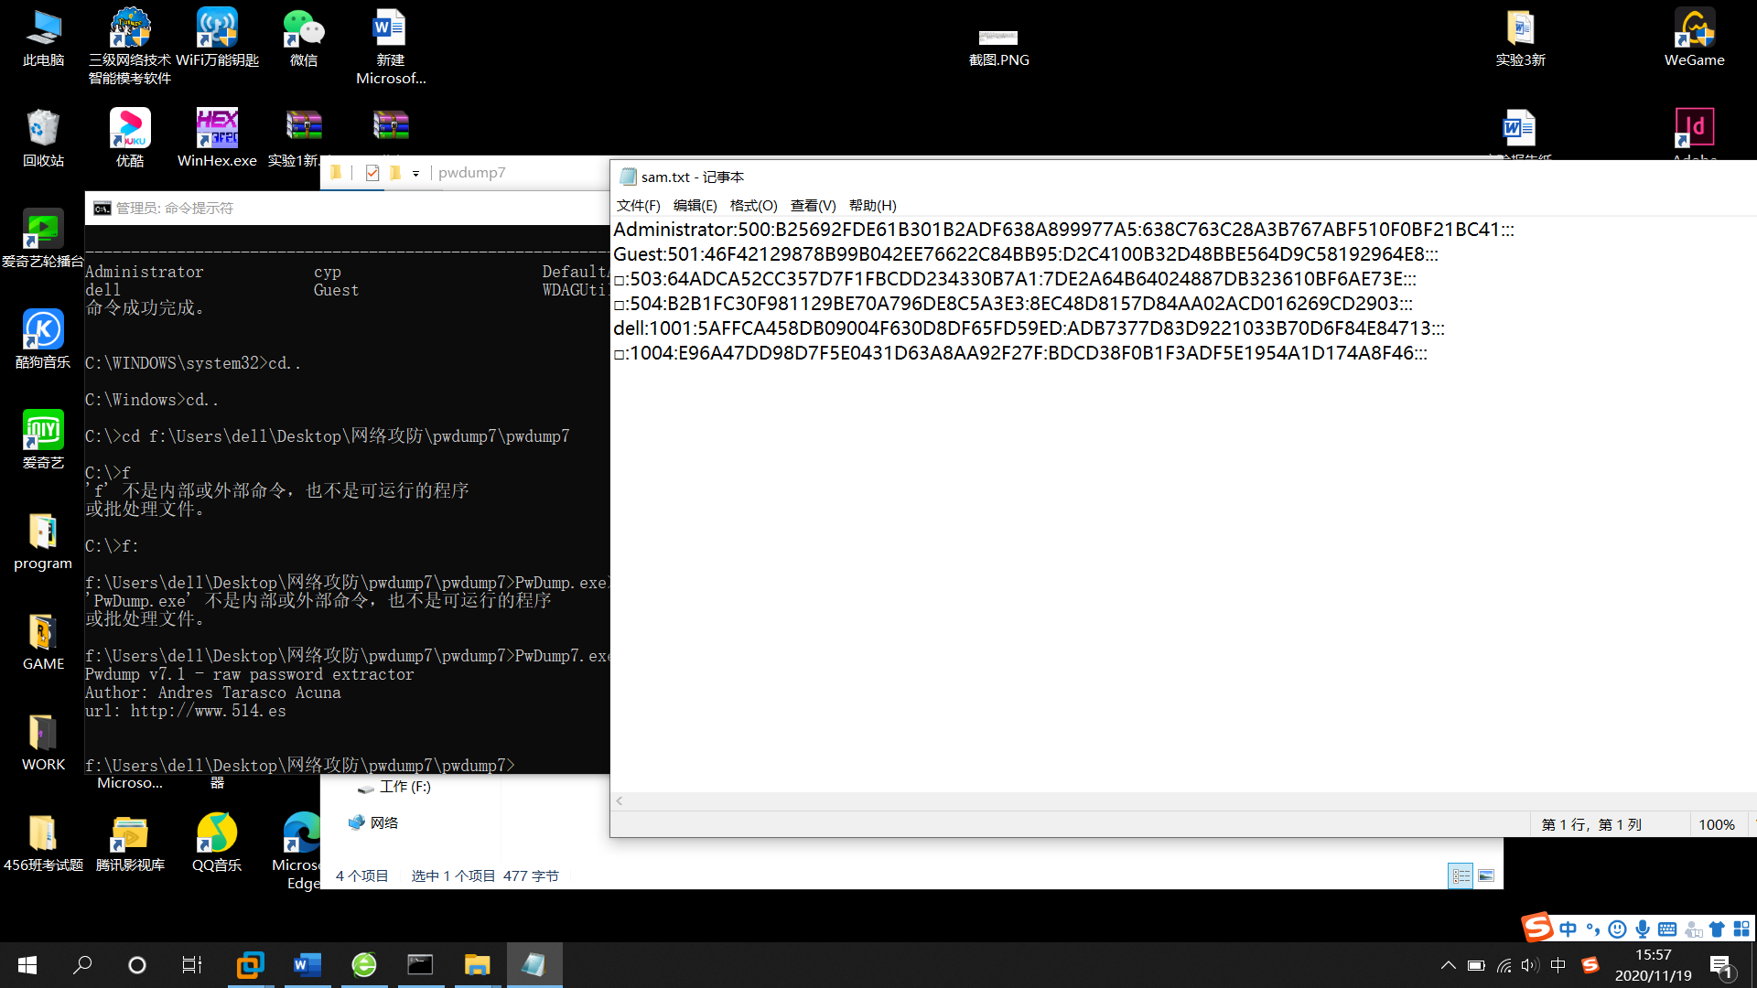
Task: Open the Sogou emoji smiley panel
Action: click(x=1618, y=929)
